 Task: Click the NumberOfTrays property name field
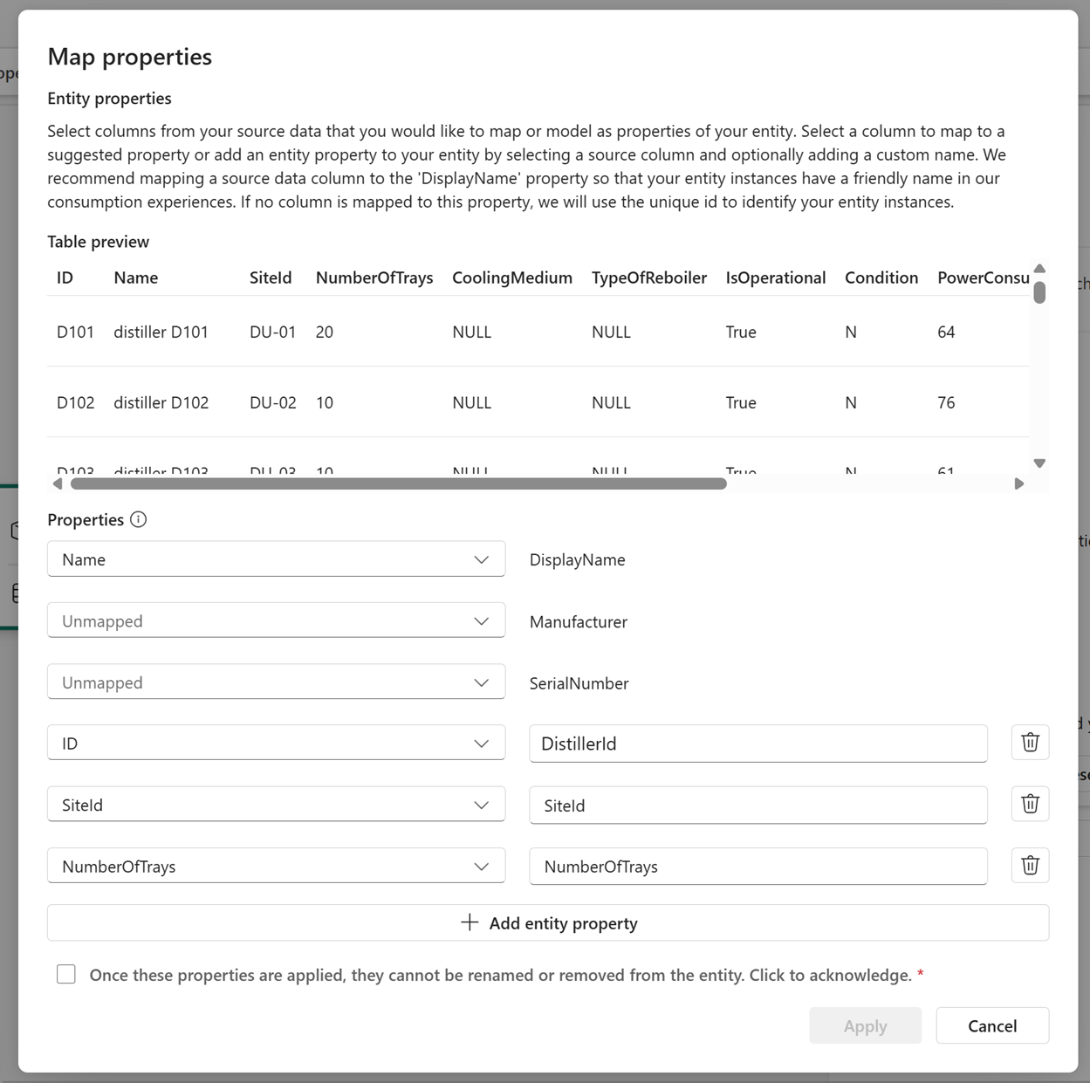click(758, 867)
